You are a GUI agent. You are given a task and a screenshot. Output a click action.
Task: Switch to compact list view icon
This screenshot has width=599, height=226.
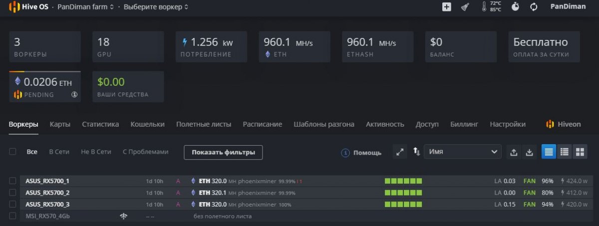pos(549,152)
